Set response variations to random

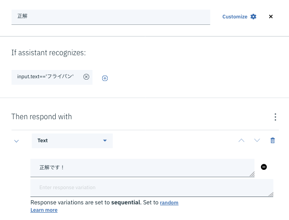point(169,203)
